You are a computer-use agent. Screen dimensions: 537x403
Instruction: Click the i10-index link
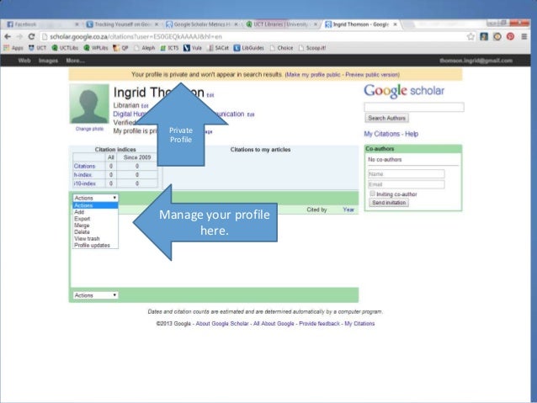pyautogui.click(x=85, y=183)
